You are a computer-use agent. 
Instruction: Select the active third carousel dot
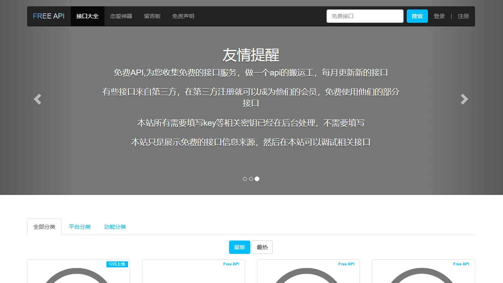[257, 179]
